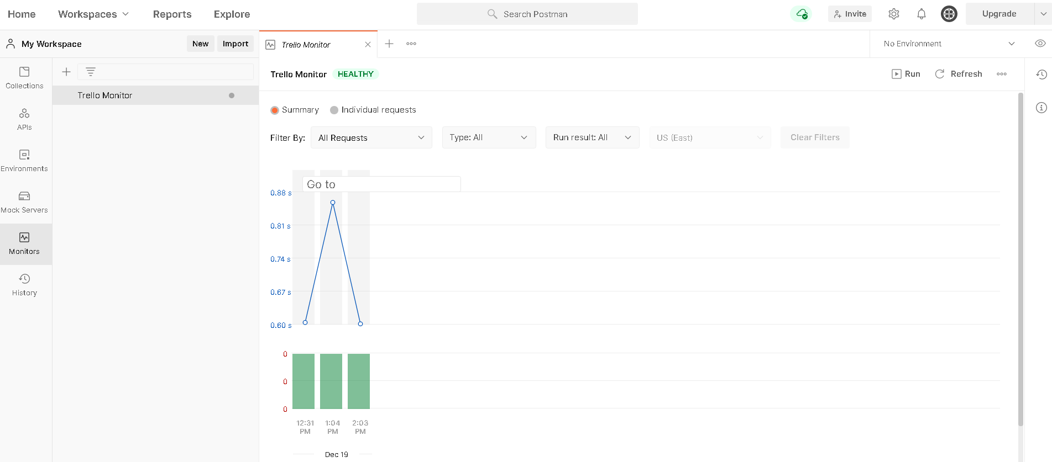Click the Import button
Viewport: 1052px width, 462px height.
[x=235, y=44]
